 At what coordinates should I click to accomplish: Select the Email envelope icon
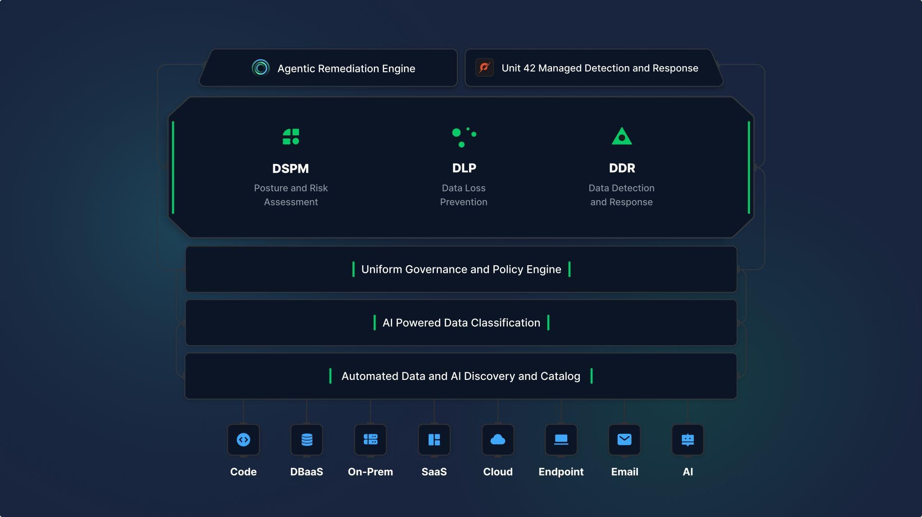[x=624, y=440]
